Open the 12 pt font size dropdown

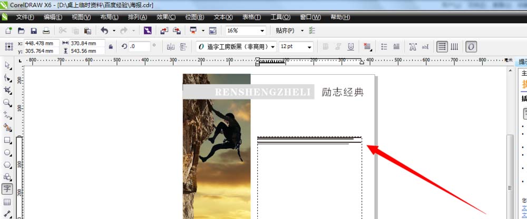(309, 47)
